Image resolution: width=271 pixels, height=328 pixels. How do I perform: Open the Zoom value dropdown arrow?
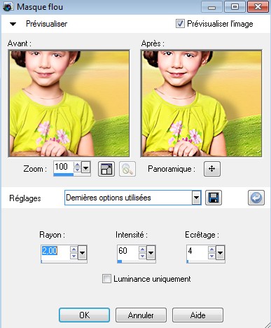(85, 168)
